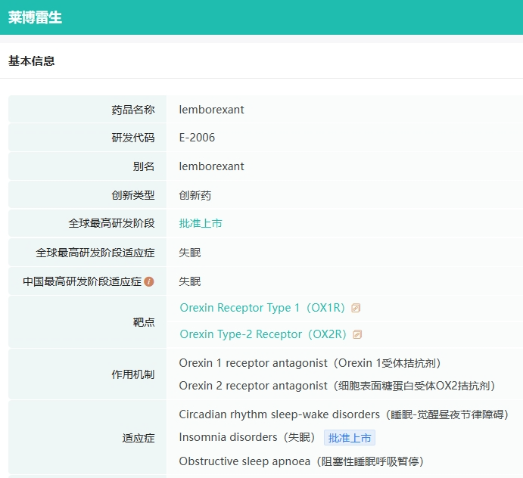The width and height of the screenshot is (523, 478).
Task: Select the Orexin 1 receptor antagonist mechanism
Action: point(310,363)
